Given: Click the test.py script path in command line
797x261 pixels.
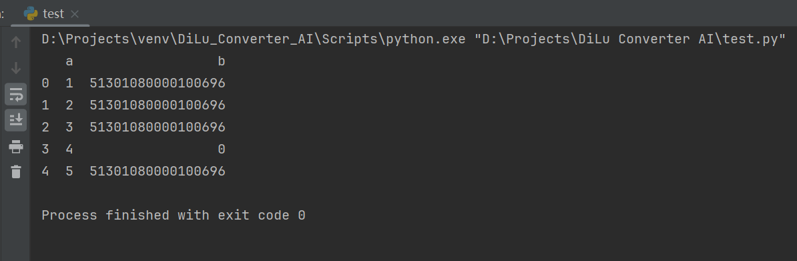Looking at the screenshot, I should [630, 39].
